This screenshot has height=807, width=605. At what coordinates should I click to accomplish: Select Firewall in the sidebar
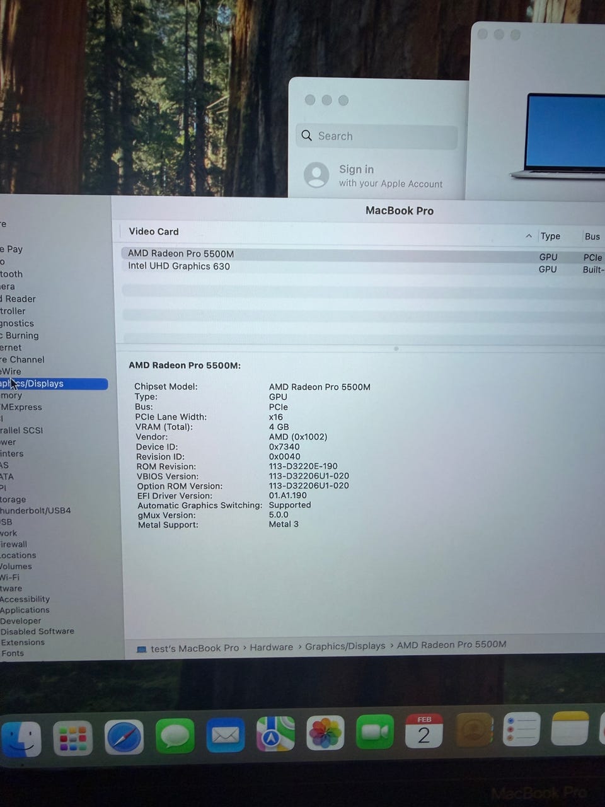coord(14,544)
